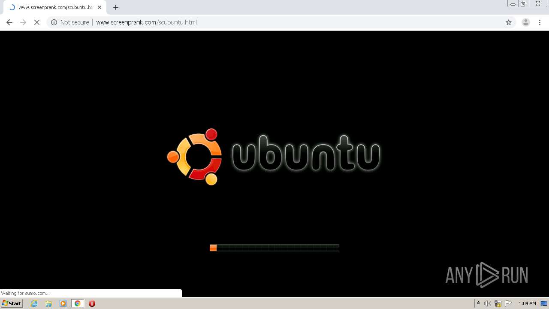Go back to the previous page
This screenshot has height=309, width=549.
(9, 22)
